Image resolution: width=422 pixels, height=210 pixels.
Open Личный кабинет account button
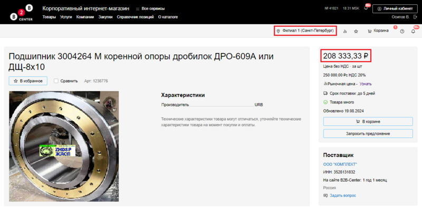pos(395,8)
